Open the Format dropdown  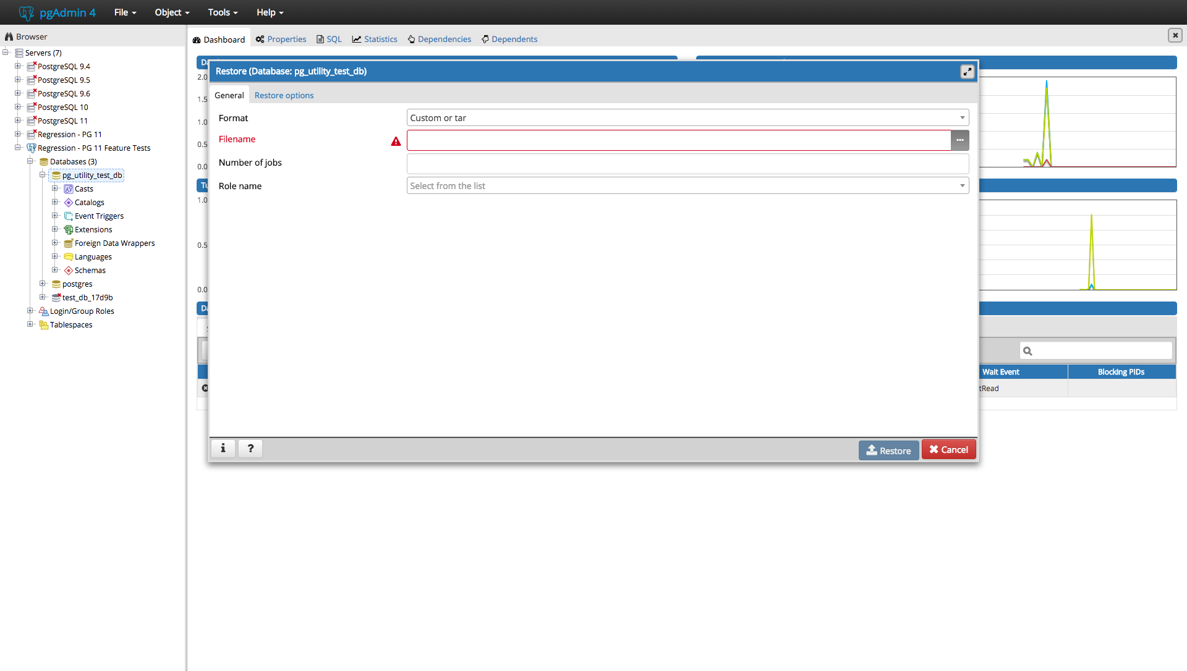tap(687, 118)
